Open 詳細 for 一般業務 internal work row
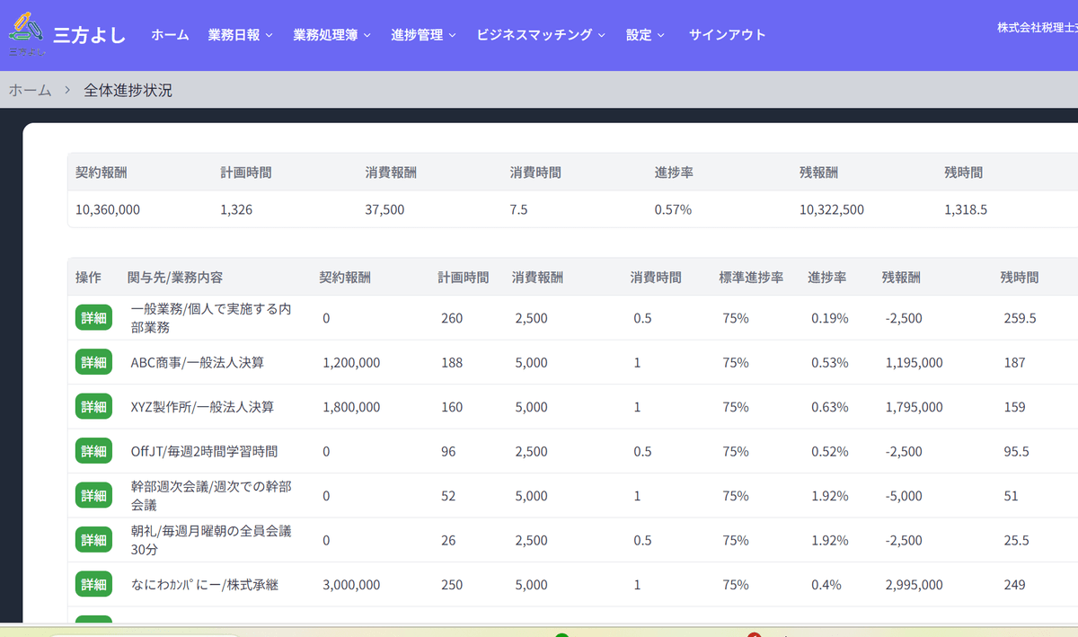 (93, 318)
